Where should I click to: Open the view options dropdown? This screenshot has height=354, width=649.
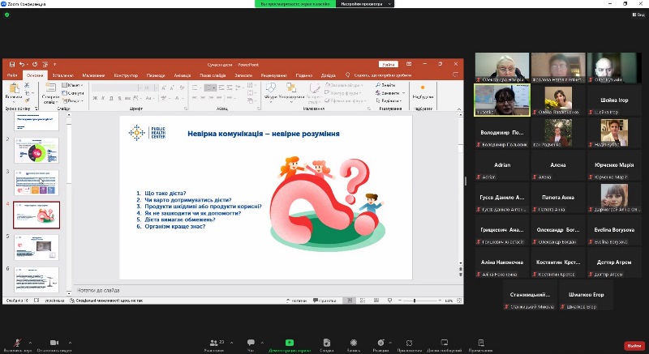[x=638, y=15]
